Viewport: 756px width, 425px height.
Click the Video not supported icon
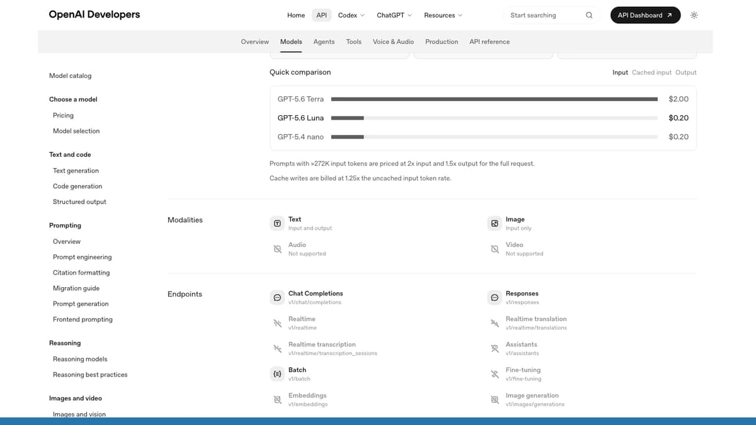(495, 249)
